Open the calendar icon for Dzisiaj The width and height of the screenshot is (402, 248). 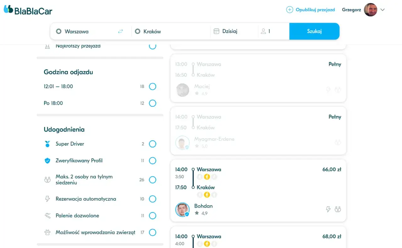216,31
